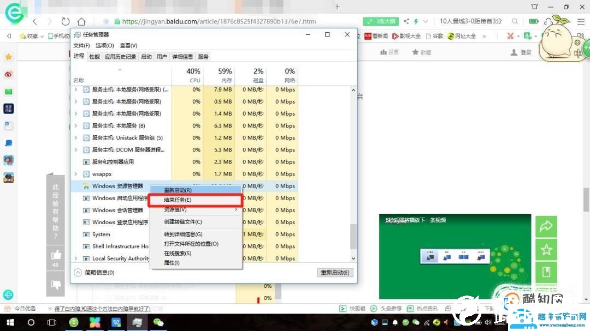Click the Task Manager icon on taskbar
Viewport: 590px width, 331px height.
pyautogui.click(x=137, y=322)
